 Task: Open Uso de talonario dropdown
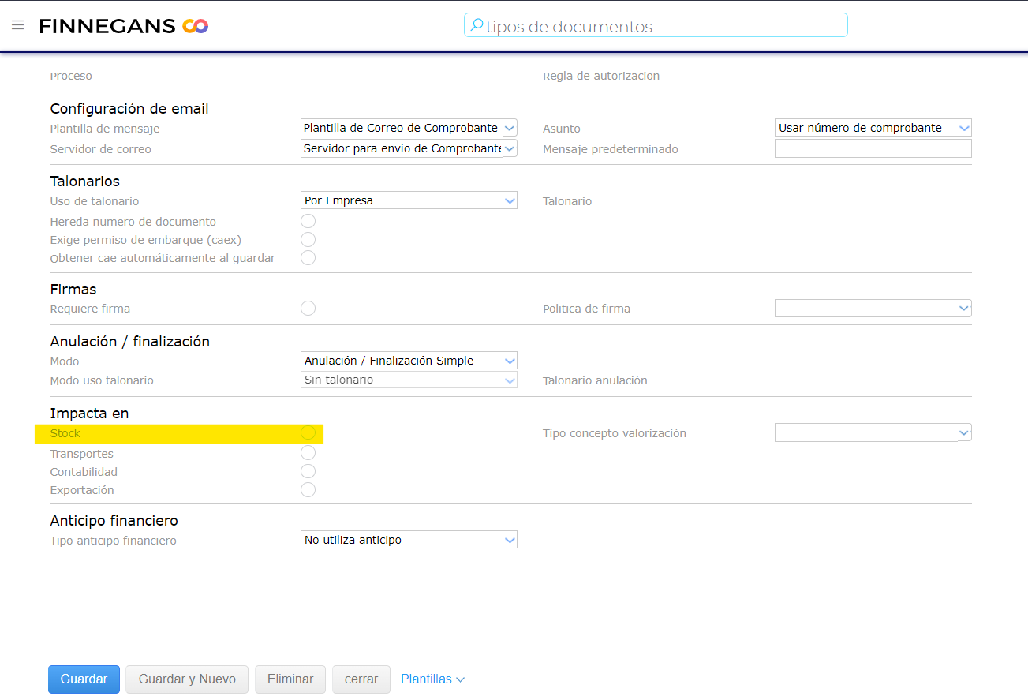click(409, 200)
